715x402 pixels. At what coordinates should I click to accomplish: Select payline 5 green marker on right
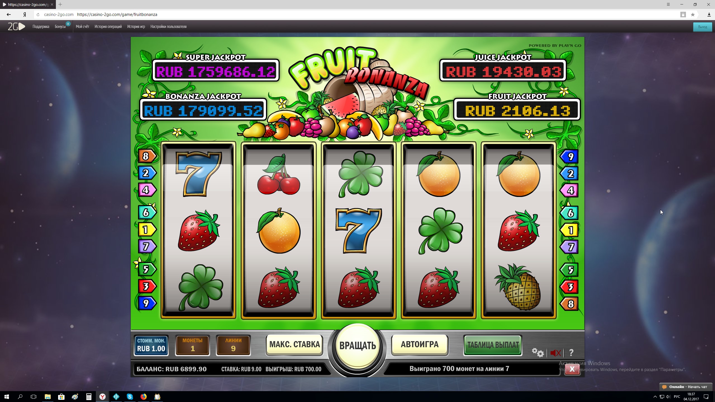pos(569,270)
